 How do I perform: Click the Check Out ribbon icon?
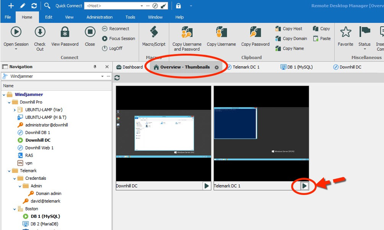click(x=39, y=32)
